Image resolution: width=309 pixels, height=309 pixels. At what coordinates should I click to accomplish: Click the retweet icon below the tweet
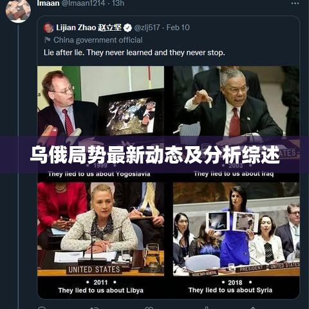click(95, 308)
